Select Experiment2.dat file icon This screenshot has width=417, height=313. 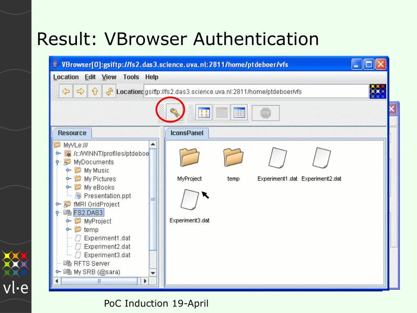click(322, 158)
